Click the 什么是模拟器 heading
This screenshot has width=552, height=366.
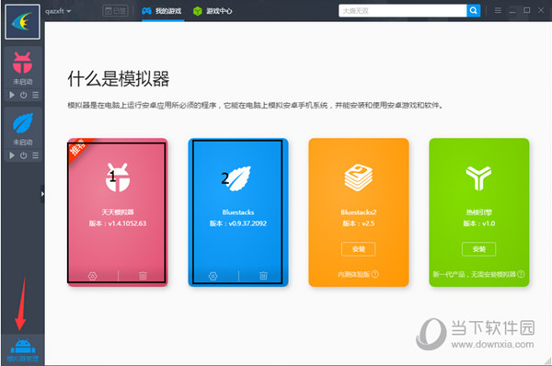[119, 78]
